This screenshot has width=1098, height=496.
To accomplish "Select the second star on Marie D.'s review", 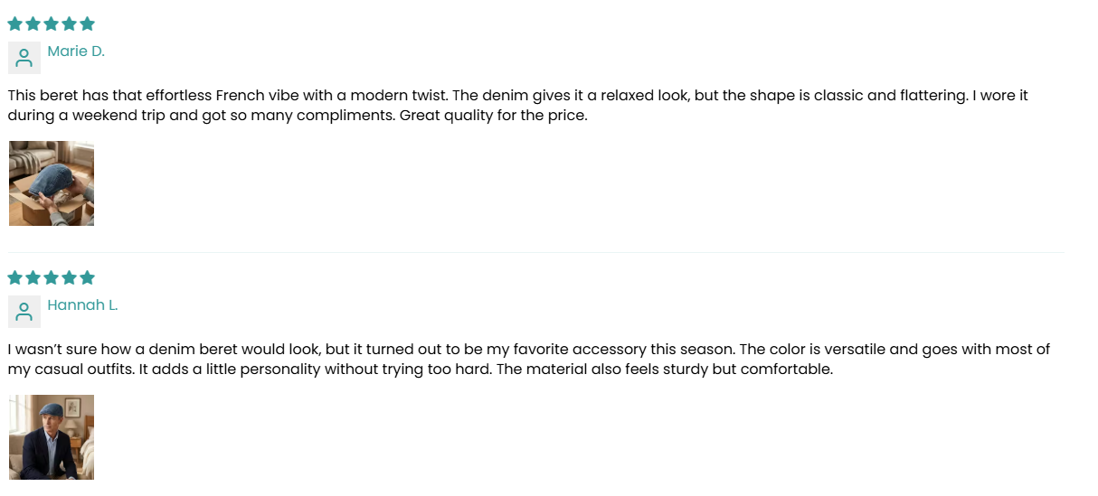I will click(x=33, y=24).
